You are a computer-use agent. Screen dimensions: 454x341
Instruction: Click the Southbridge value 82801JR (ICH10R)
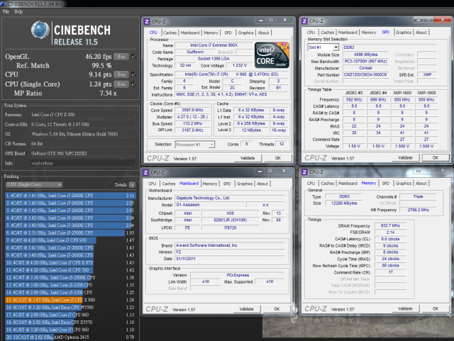tap(230, 220)
